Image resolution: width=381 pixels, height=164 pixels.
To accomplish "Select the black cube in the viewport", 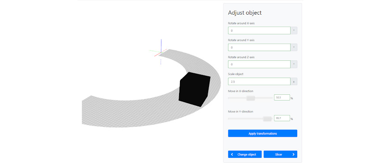I will coord(194,89).
